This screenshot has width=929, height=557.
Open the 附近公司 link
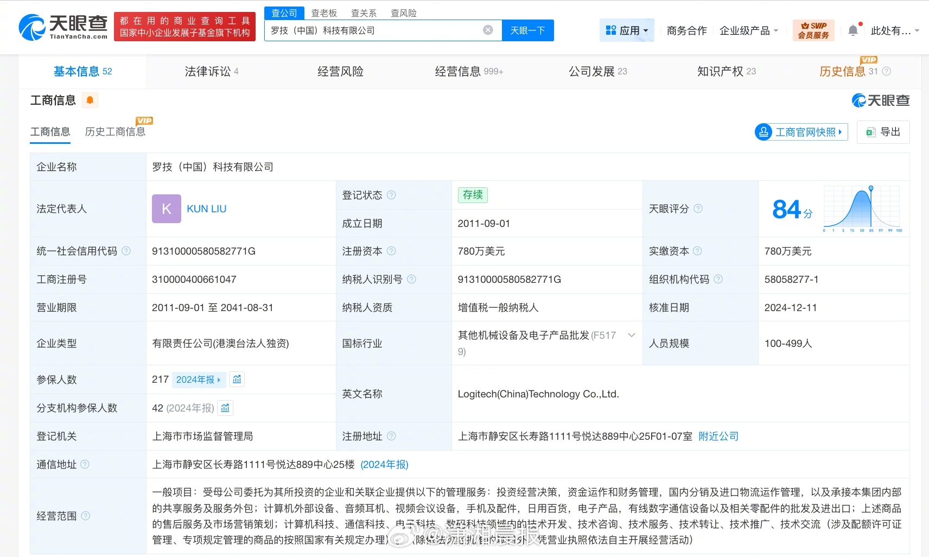tap(719, 436)
